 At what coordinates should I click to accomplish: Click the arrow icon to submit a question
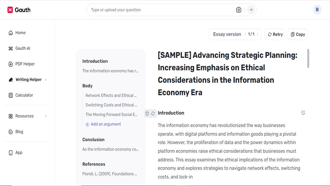tap(251, 10)
